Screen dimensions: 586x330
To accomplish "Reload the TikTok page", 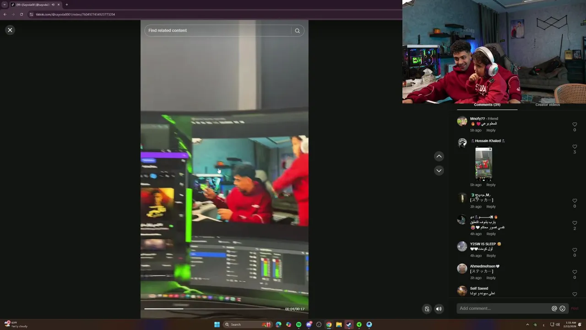I will pos(21,14).
